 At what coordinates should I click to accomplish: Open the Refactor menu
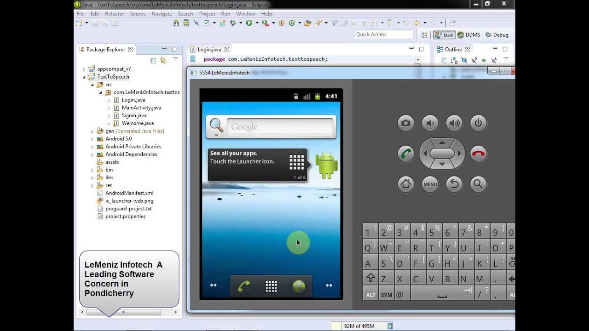tap(115, 14)
